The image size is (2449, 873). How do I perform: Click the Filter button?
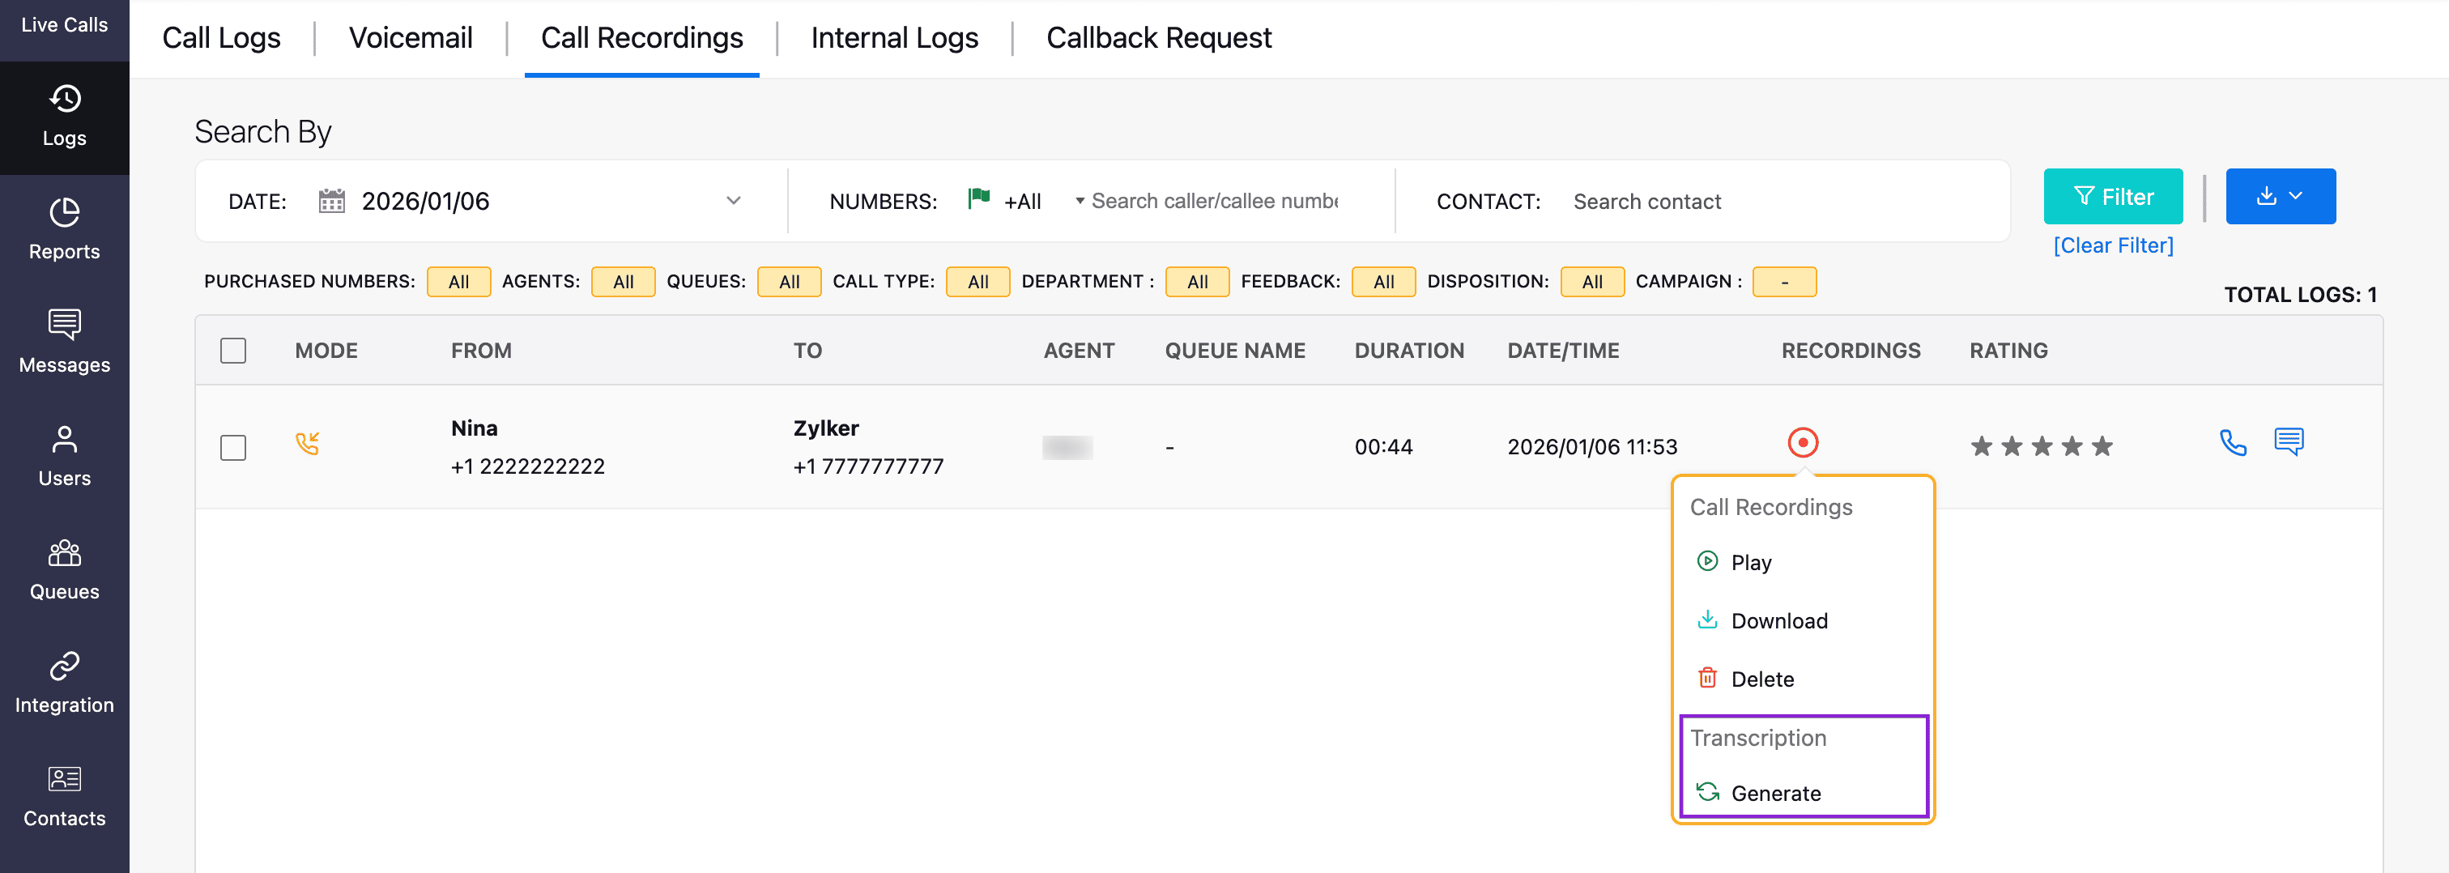pyautogui.click(x=2112, y=197)
